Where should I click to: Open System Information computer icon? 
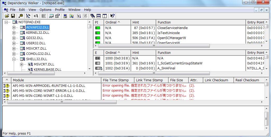[65, 16]
